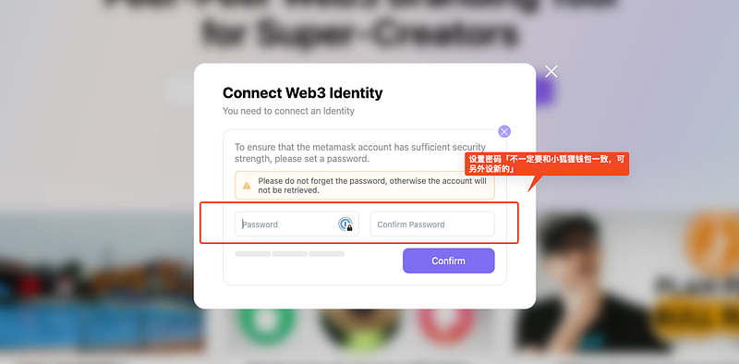Focus the Password input field
Image resolution: width=739 pixels, height=364 pixels.
pos(297,224)
